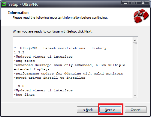
Task: Place cursor on the 1.3.2 version line
Action: tap(19, 52)
